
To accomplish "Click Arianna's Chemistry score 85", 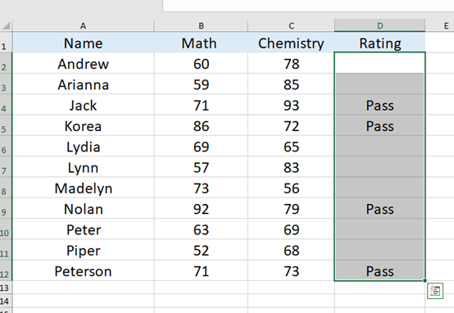I will [x=291, y=84].
